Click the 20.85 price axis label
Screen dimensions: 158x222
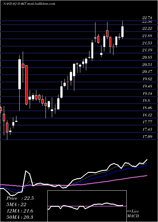click(147, 57)
